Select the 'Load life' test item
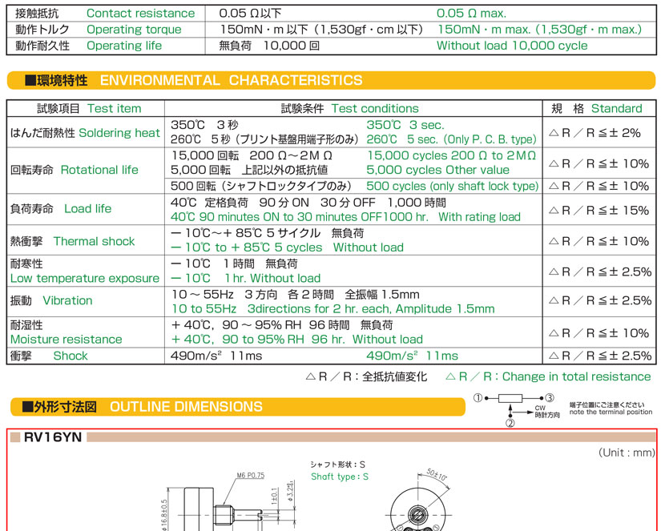The height and width of the screenshot is (531, 665). point(88,208)
